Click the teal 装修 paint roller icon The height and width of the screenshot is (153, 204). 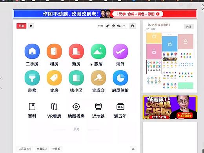[32, 78]
